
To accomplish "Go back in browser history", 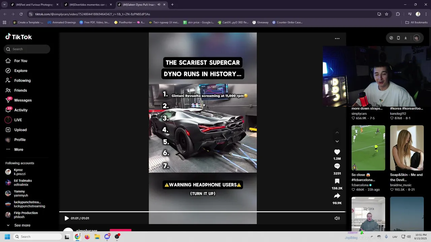I will tap(5, 14).
